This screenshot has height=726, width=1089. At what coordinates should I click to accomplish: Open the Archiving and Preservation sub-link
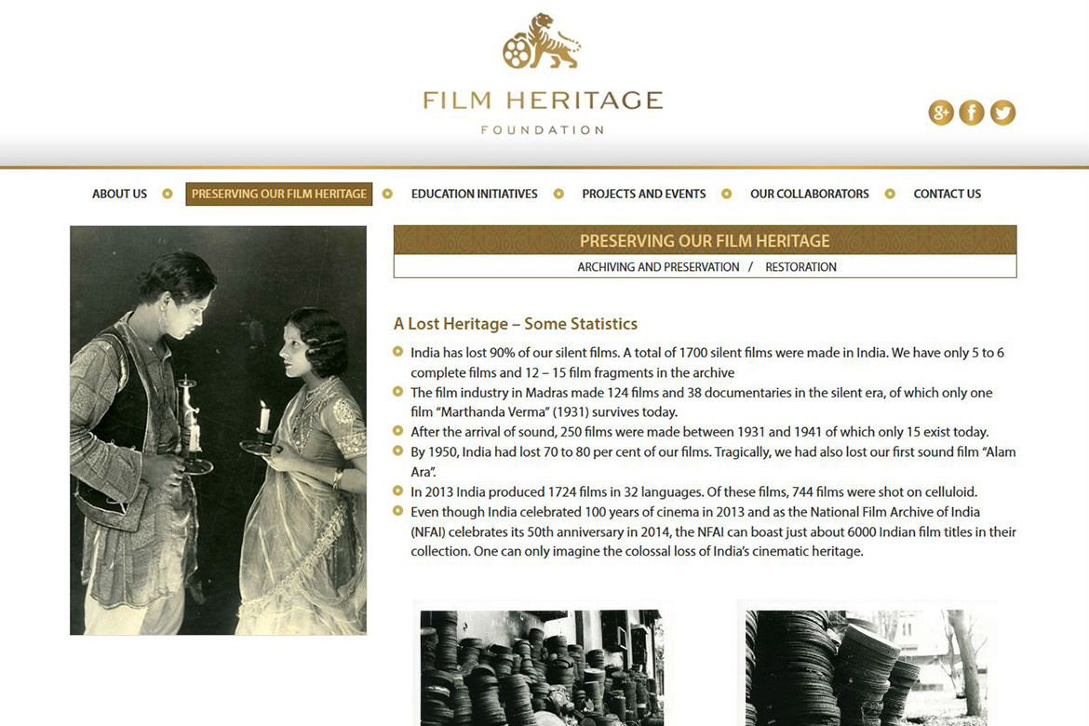pos(658,267)
